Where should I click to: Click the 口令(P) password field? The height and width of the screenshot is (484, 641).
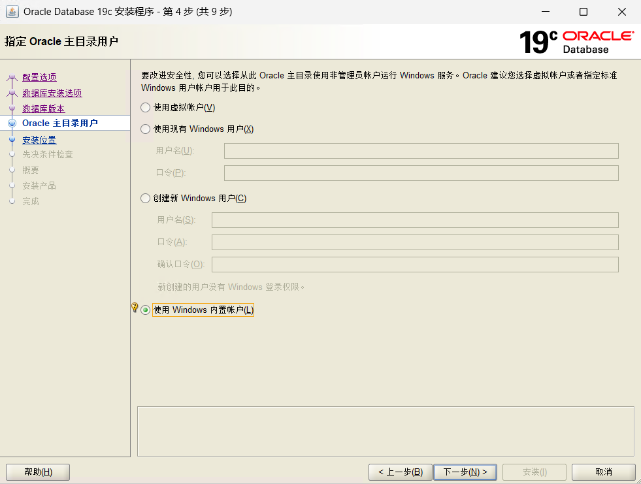point(421,172)
